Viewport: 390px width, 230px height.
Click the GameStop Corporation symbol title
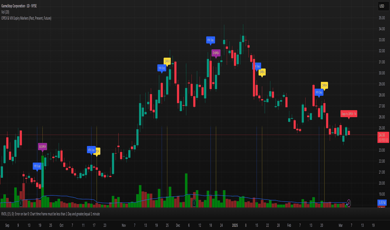[x=19, y=6]
